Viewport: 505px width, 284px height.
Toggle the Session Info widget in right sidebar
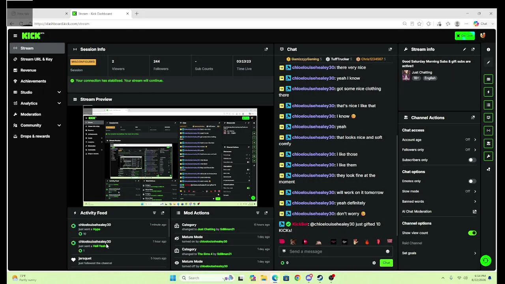(x=488, y=131)
